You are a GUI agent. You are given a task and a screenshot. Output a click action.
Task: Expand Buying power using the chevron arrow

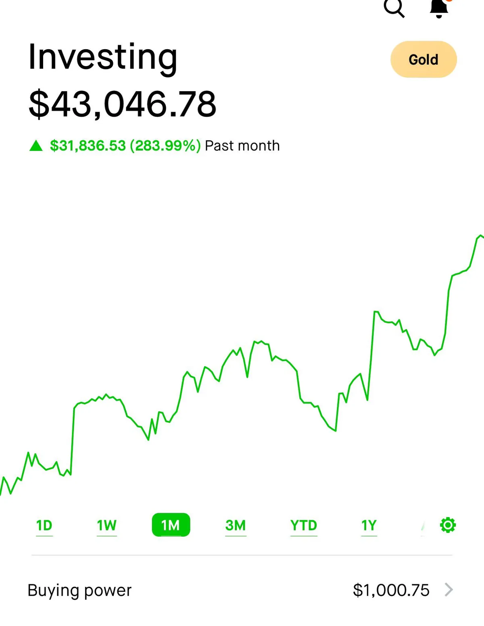click(449, 590)
